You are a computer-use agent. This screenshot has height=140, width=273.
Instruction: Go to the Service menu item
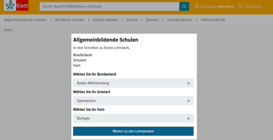click(x=132, y=20)
